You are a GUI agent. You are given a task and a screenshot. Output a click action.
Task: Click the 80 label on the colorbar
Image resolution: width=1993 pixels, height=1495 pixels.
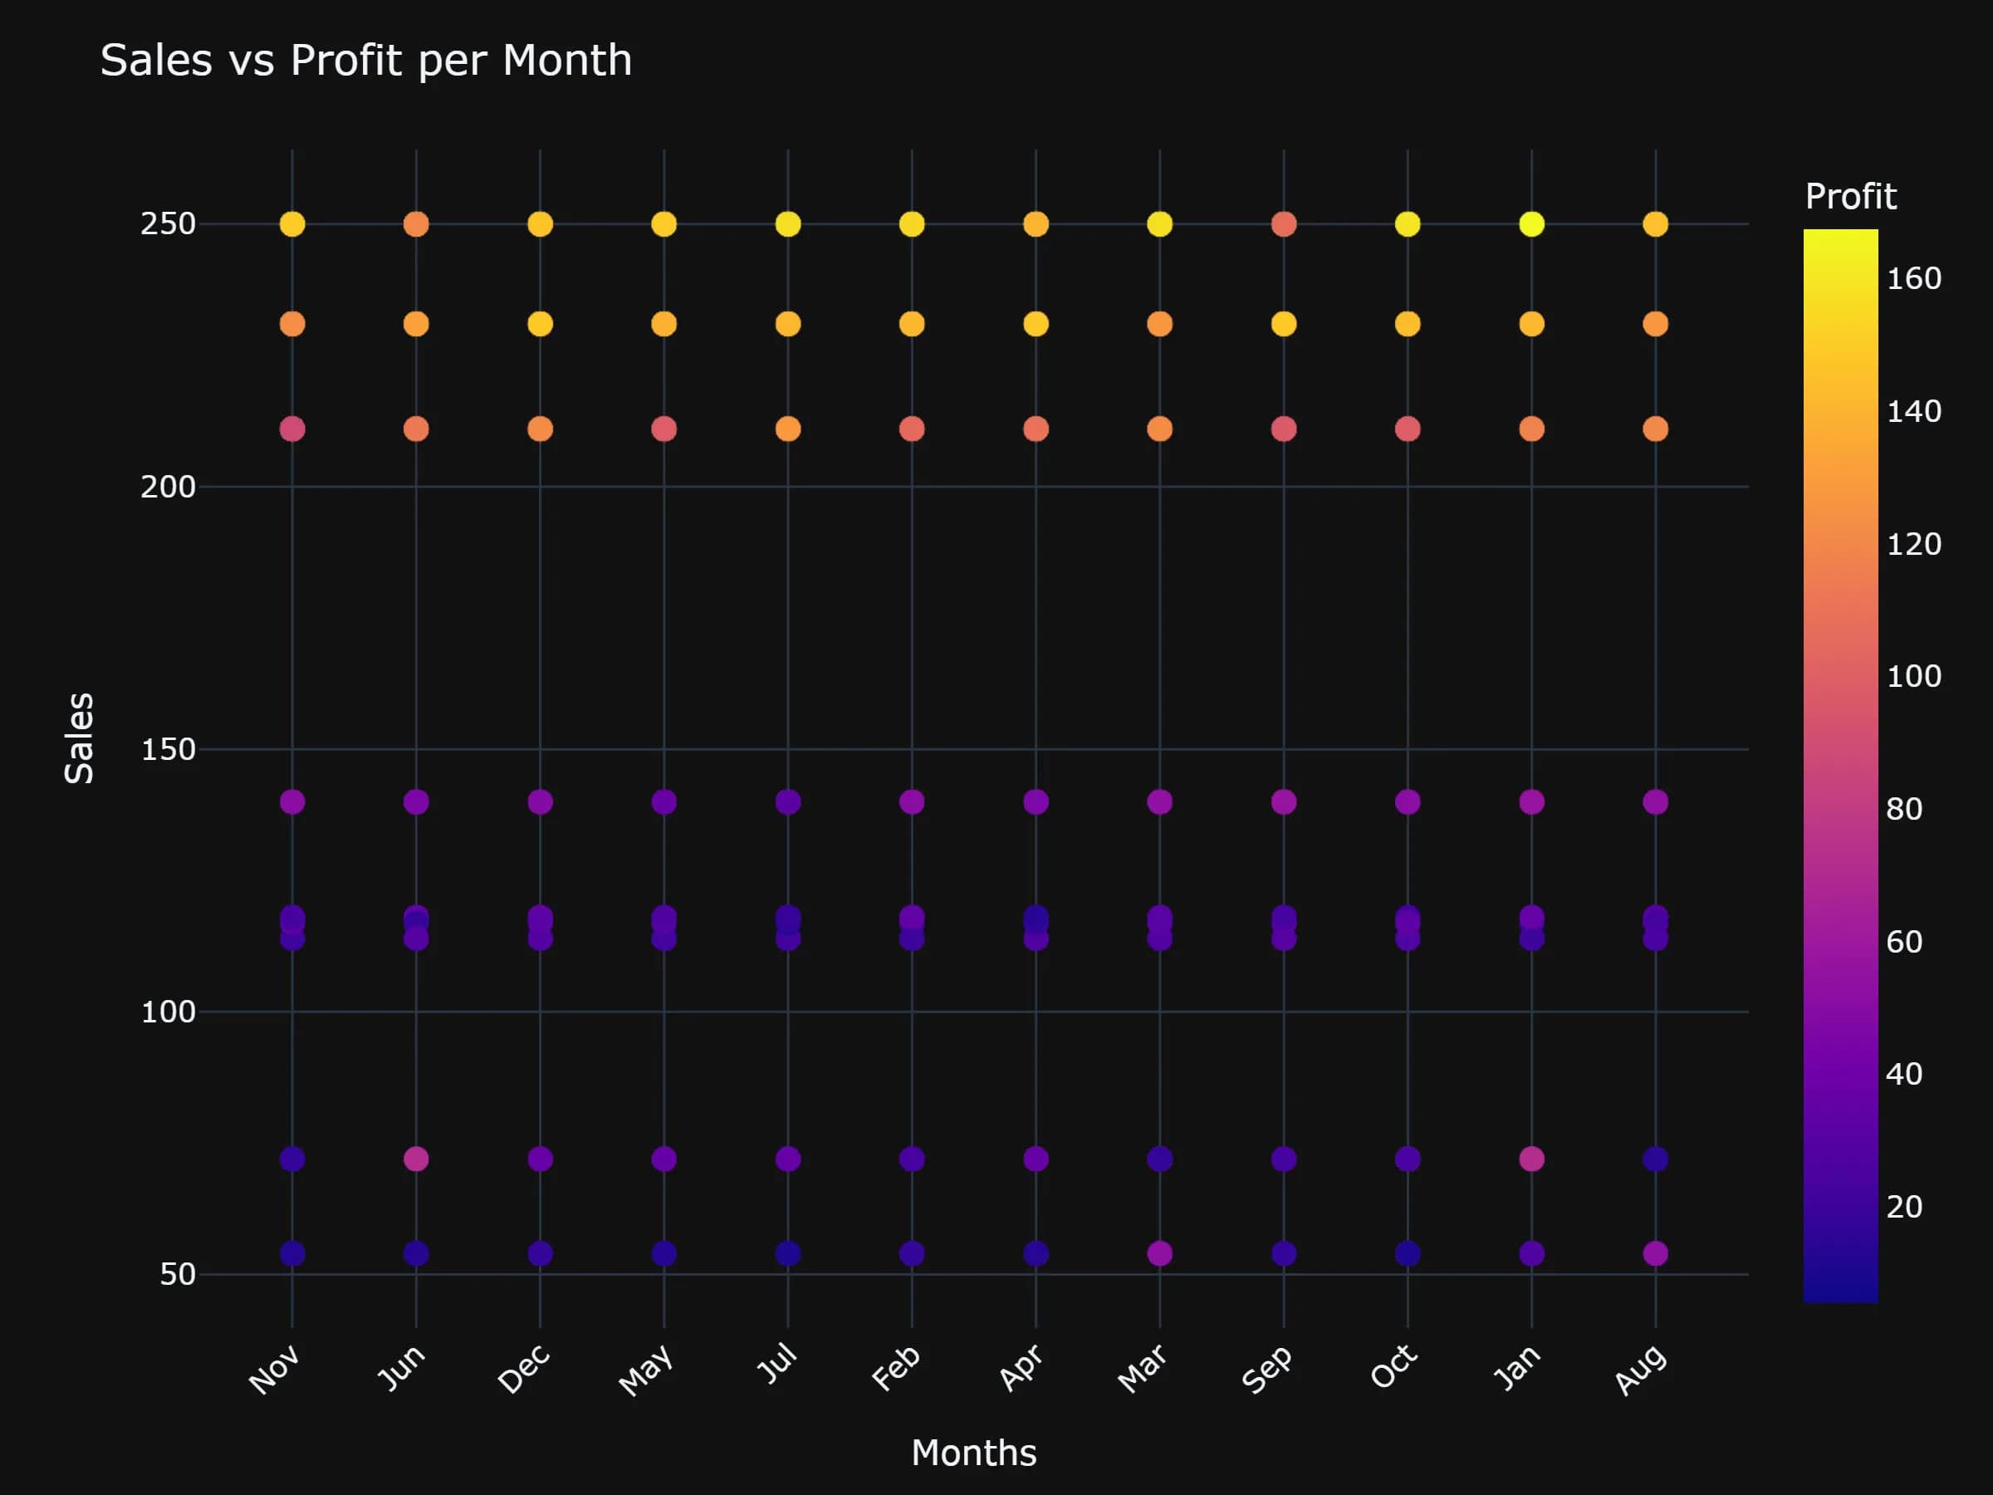coord(1904,809)
